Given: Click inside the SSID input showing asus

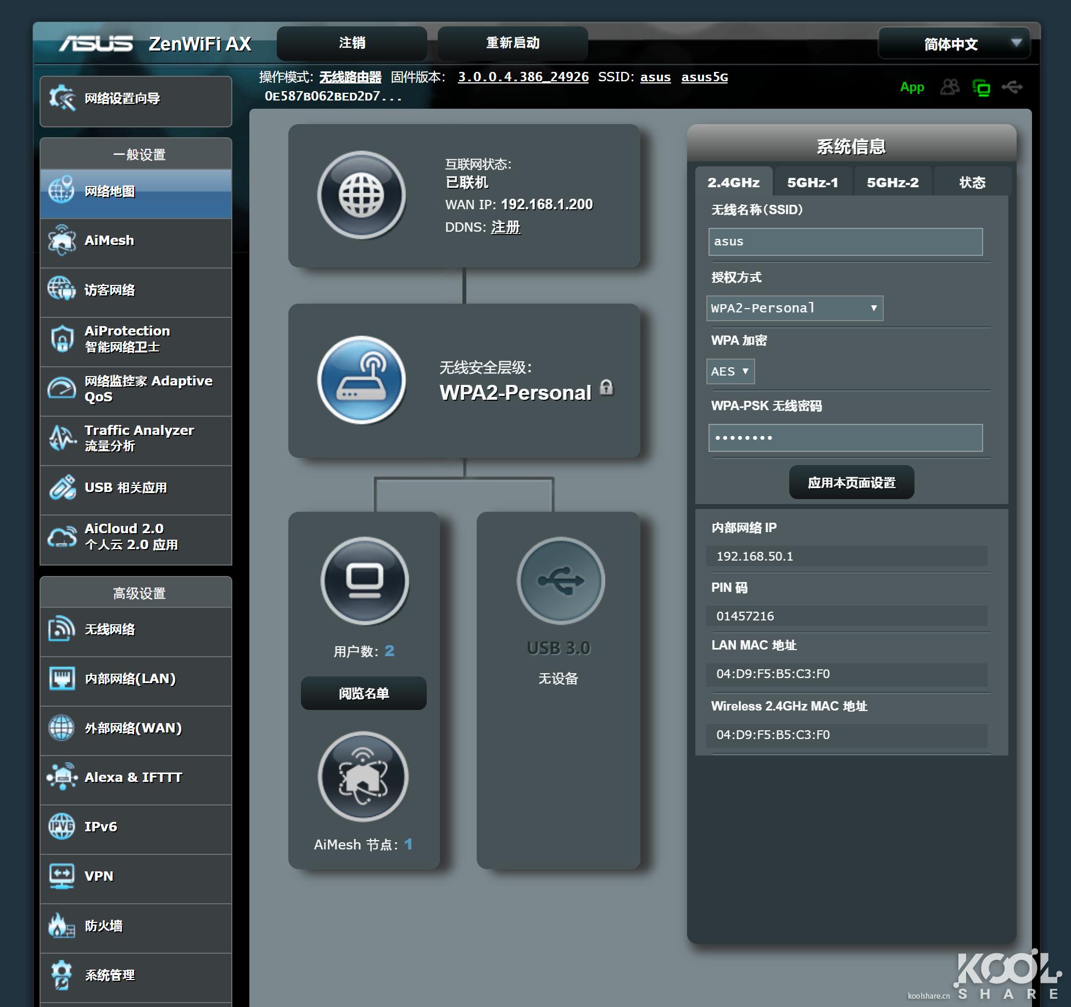Looking at the screenshot, I should click(846, 242).
